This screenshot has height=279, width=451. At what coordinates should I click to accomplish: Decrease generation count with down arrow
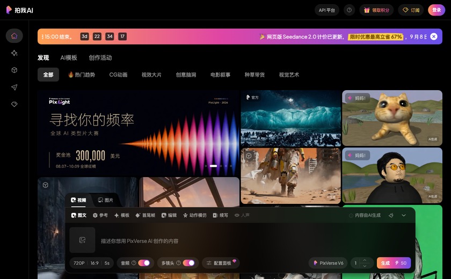click(365, 266)
